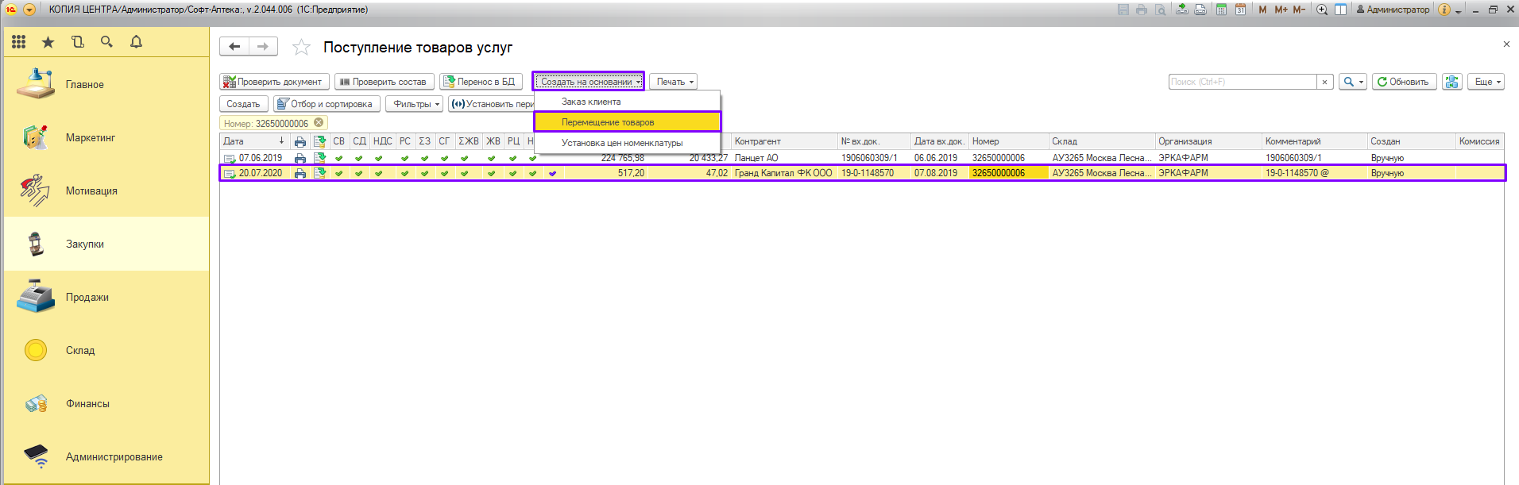This screenshot has height=485, width=1519.
Task: Remove the Номер: 32650000006 filter chip
Action: point(319,123)
